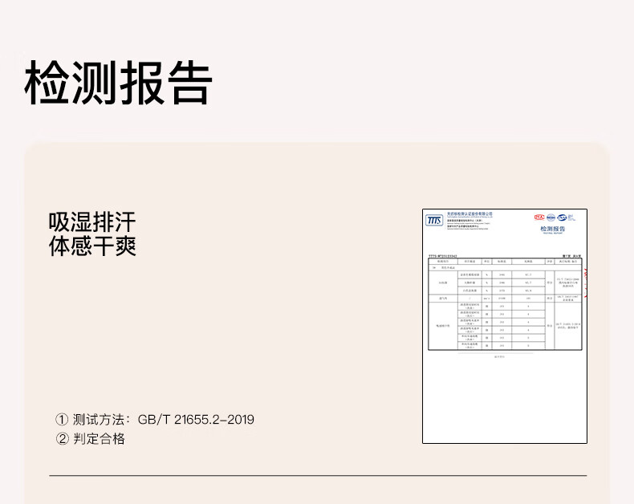
Task: Open the test report document thumbnail
Action: 505,326
